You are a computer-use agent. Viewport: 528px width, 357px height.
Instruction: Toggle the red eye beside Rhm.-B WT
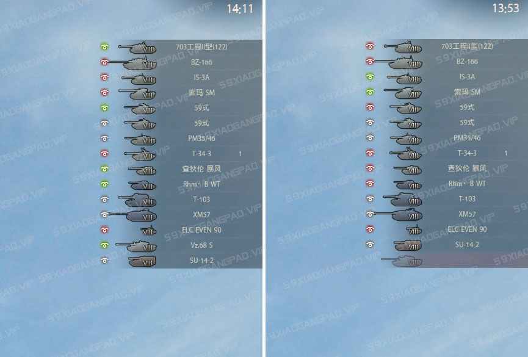370,184
